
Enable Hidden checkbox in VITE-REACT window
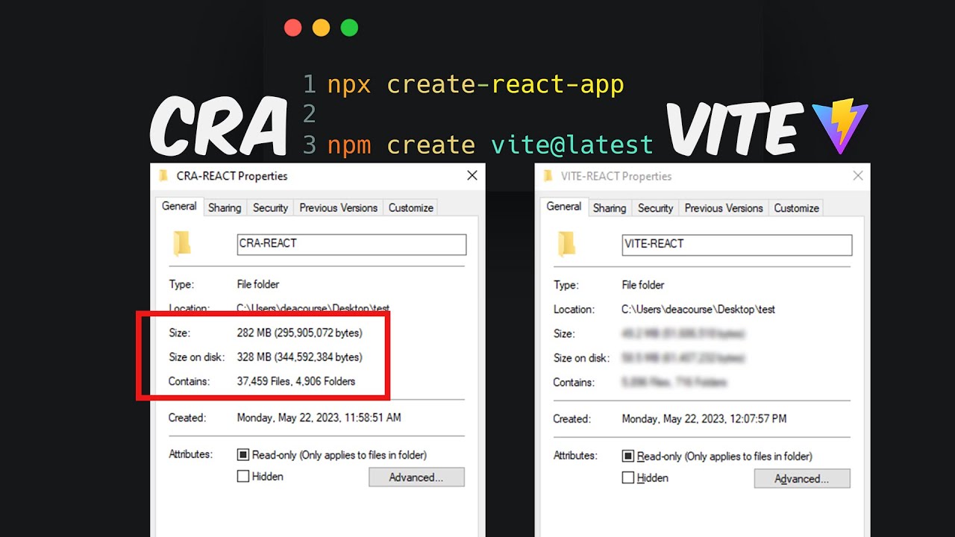tap(628, 477)
